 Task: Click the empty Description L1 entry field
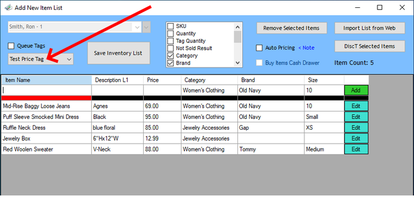[118, 90]
